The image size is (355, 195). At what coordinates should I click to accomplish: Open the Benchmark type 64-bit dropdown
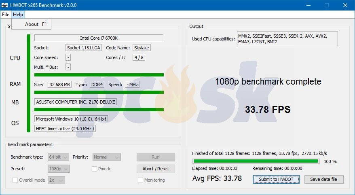click(x=58, y=157)
